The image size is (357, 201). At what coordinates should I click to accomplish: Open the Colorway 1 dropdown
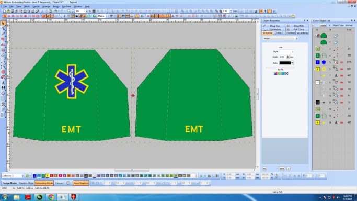(13, 176)
